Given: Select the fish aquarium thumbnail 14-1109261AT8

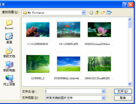Looking at the screenshot, I should click(x=69, y=30).
